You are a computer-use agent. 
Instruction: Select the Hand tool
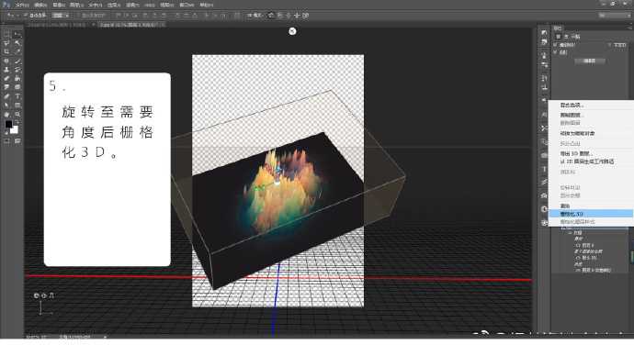[6, 114]
